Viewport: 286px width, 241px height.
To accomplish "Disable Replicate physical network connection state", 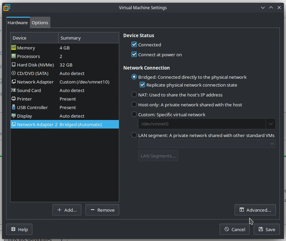I will coord(142,85).
